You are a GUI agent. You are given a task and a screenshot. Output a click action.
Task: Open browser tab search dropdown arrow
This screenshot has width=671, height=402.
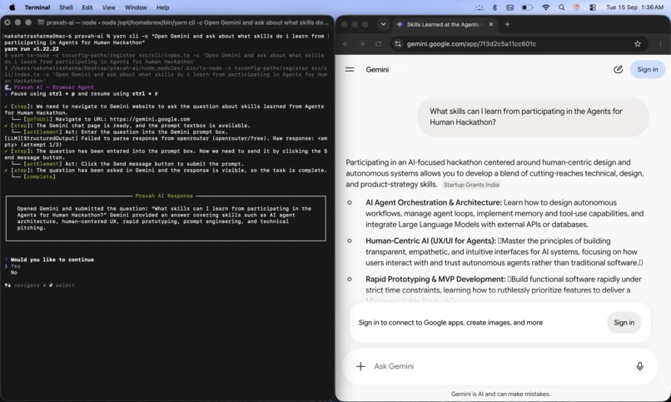pyautogui.click(x=383, y=24)
